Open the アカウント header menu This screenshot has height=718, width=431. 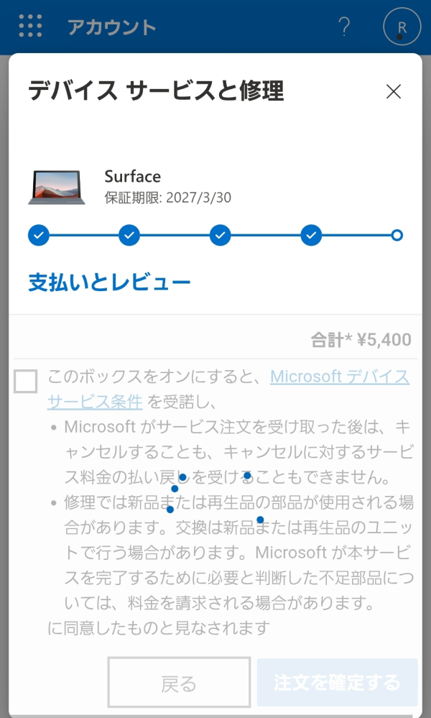click(110, 27)
